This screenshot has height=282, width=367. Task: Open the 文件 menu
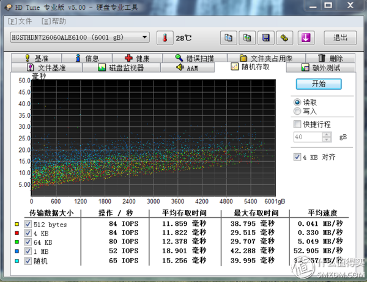coord(20,21)
